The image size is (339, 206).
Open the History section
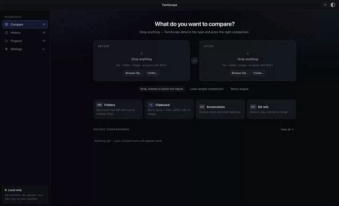coord(25,33)
